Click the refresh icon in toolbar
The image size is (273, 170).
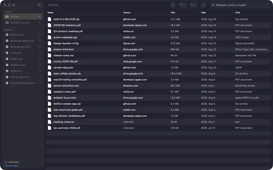point(173,5)
